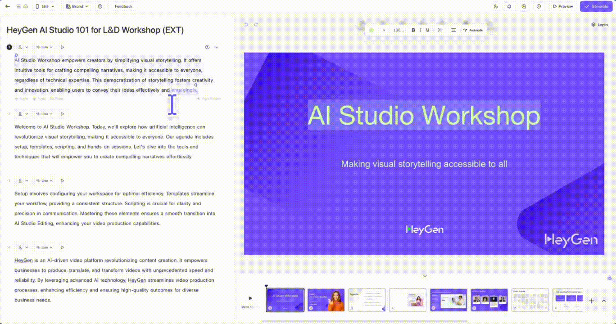This screenshot has width=616, height=324.
Task: Click the playhead marker above slide 1
Action: coord(266,286)
